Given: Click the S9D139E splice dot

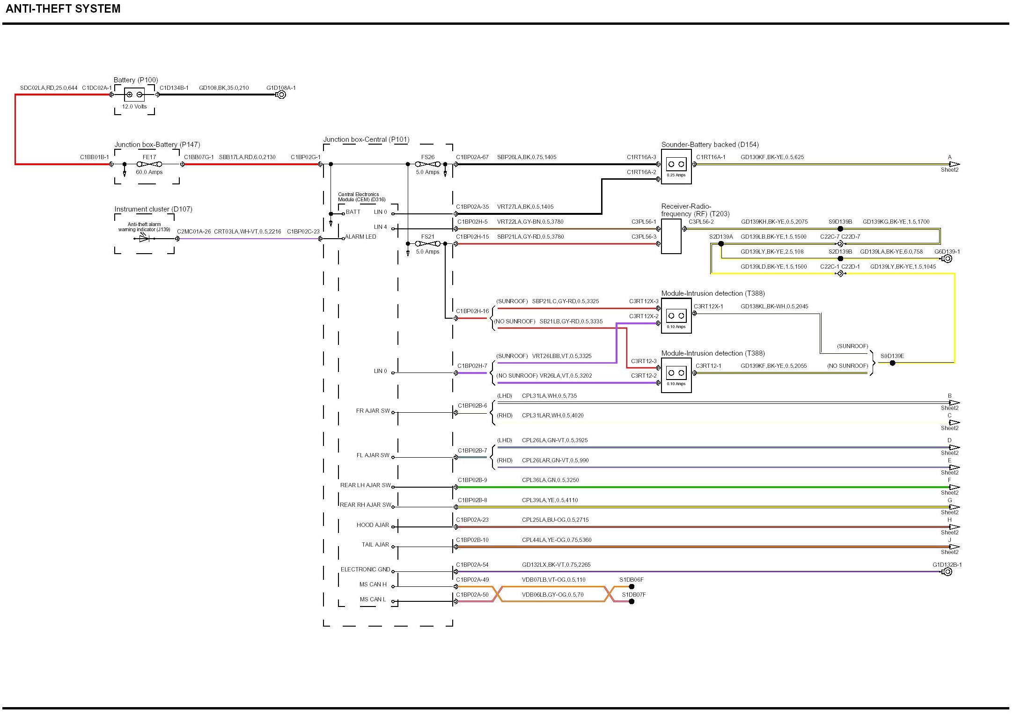Looking at the screenshot, I should [892, 363].
